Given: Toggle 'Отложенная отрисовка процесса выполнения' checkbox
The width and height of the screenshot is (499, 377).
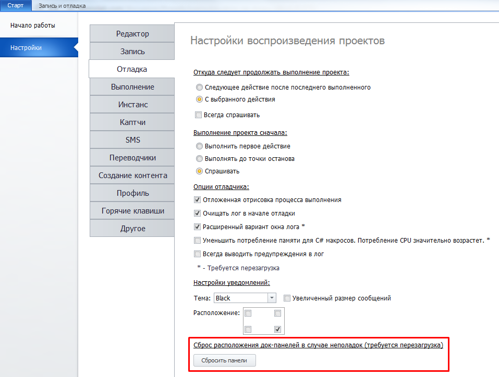Looking at the screenshot, I should (197, 199).
